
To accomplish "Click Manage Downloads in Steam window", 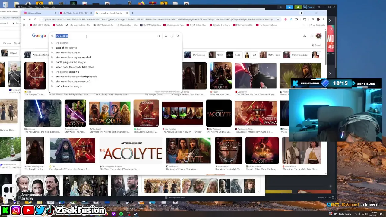I will (175, 197).
